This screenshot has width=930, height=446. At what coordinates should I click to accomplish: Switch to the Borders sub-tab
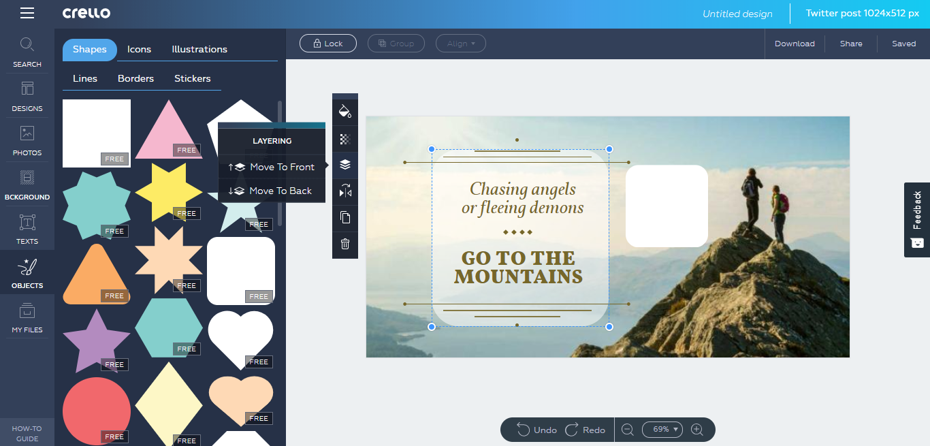click(x=136, y=78)
